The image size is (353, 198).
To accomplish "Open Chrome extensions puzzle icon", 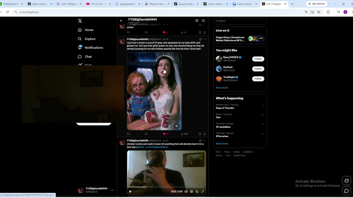I will pyautogui.click(x=328, y=12).
